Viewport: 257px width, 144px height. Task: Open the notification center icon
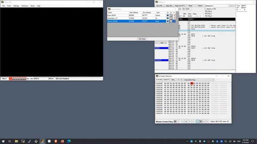point(253,141)
